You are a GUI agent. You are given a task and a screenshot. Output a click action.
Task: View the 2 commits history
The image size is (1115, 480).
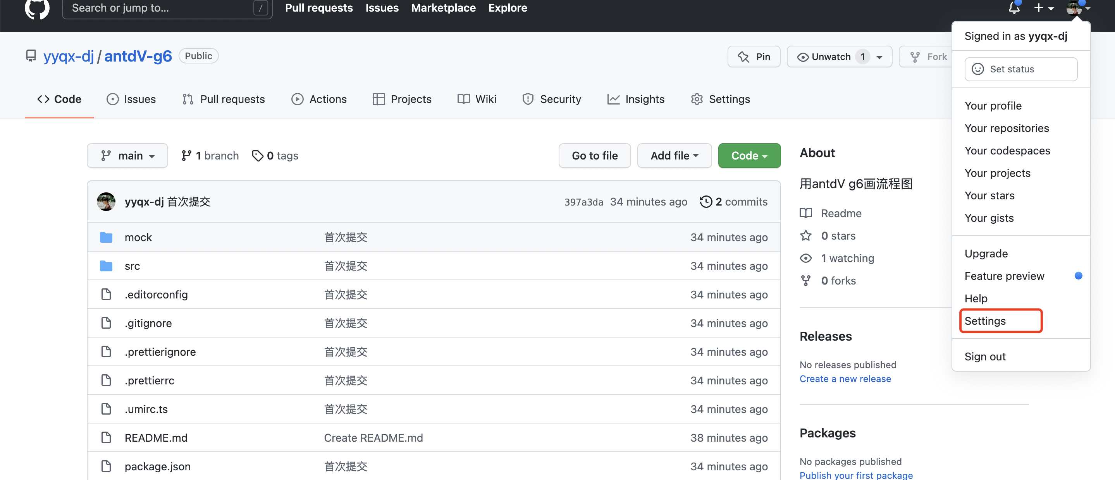pos(734,202)
